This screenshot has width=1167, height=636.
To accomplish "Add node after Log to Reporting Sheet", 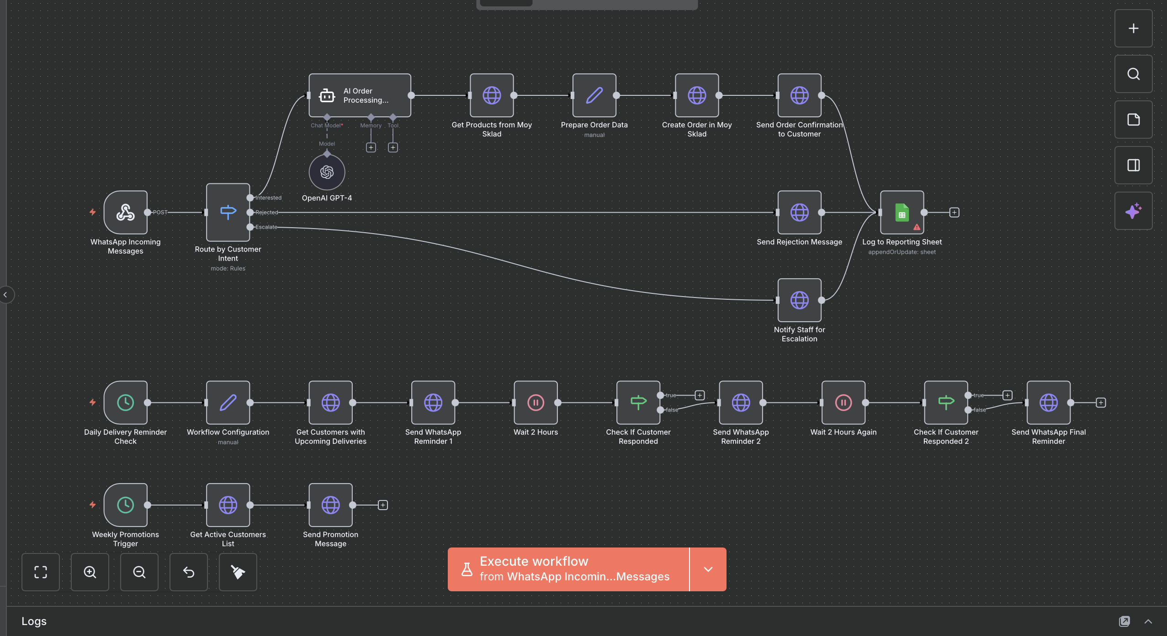I will click(x=954, y=212).
